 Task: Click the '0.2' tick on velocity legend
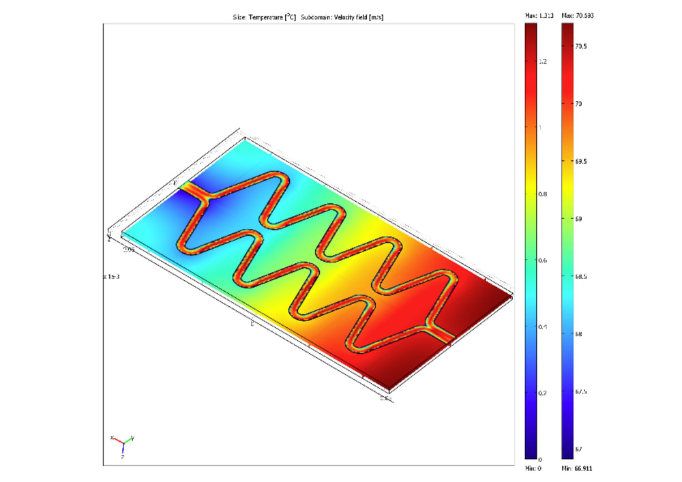point(543,393)
